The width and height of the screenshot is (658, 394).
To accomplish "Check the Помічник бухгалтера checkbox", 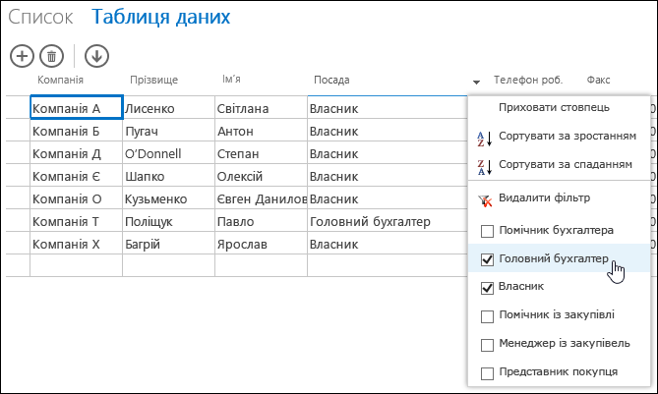I will tap(487, 231).
